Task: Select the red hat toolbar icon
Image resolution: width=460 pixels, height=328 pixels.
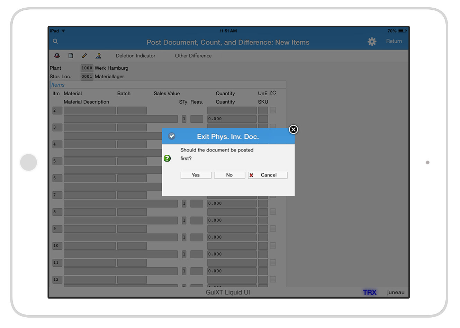Action: 57,55
